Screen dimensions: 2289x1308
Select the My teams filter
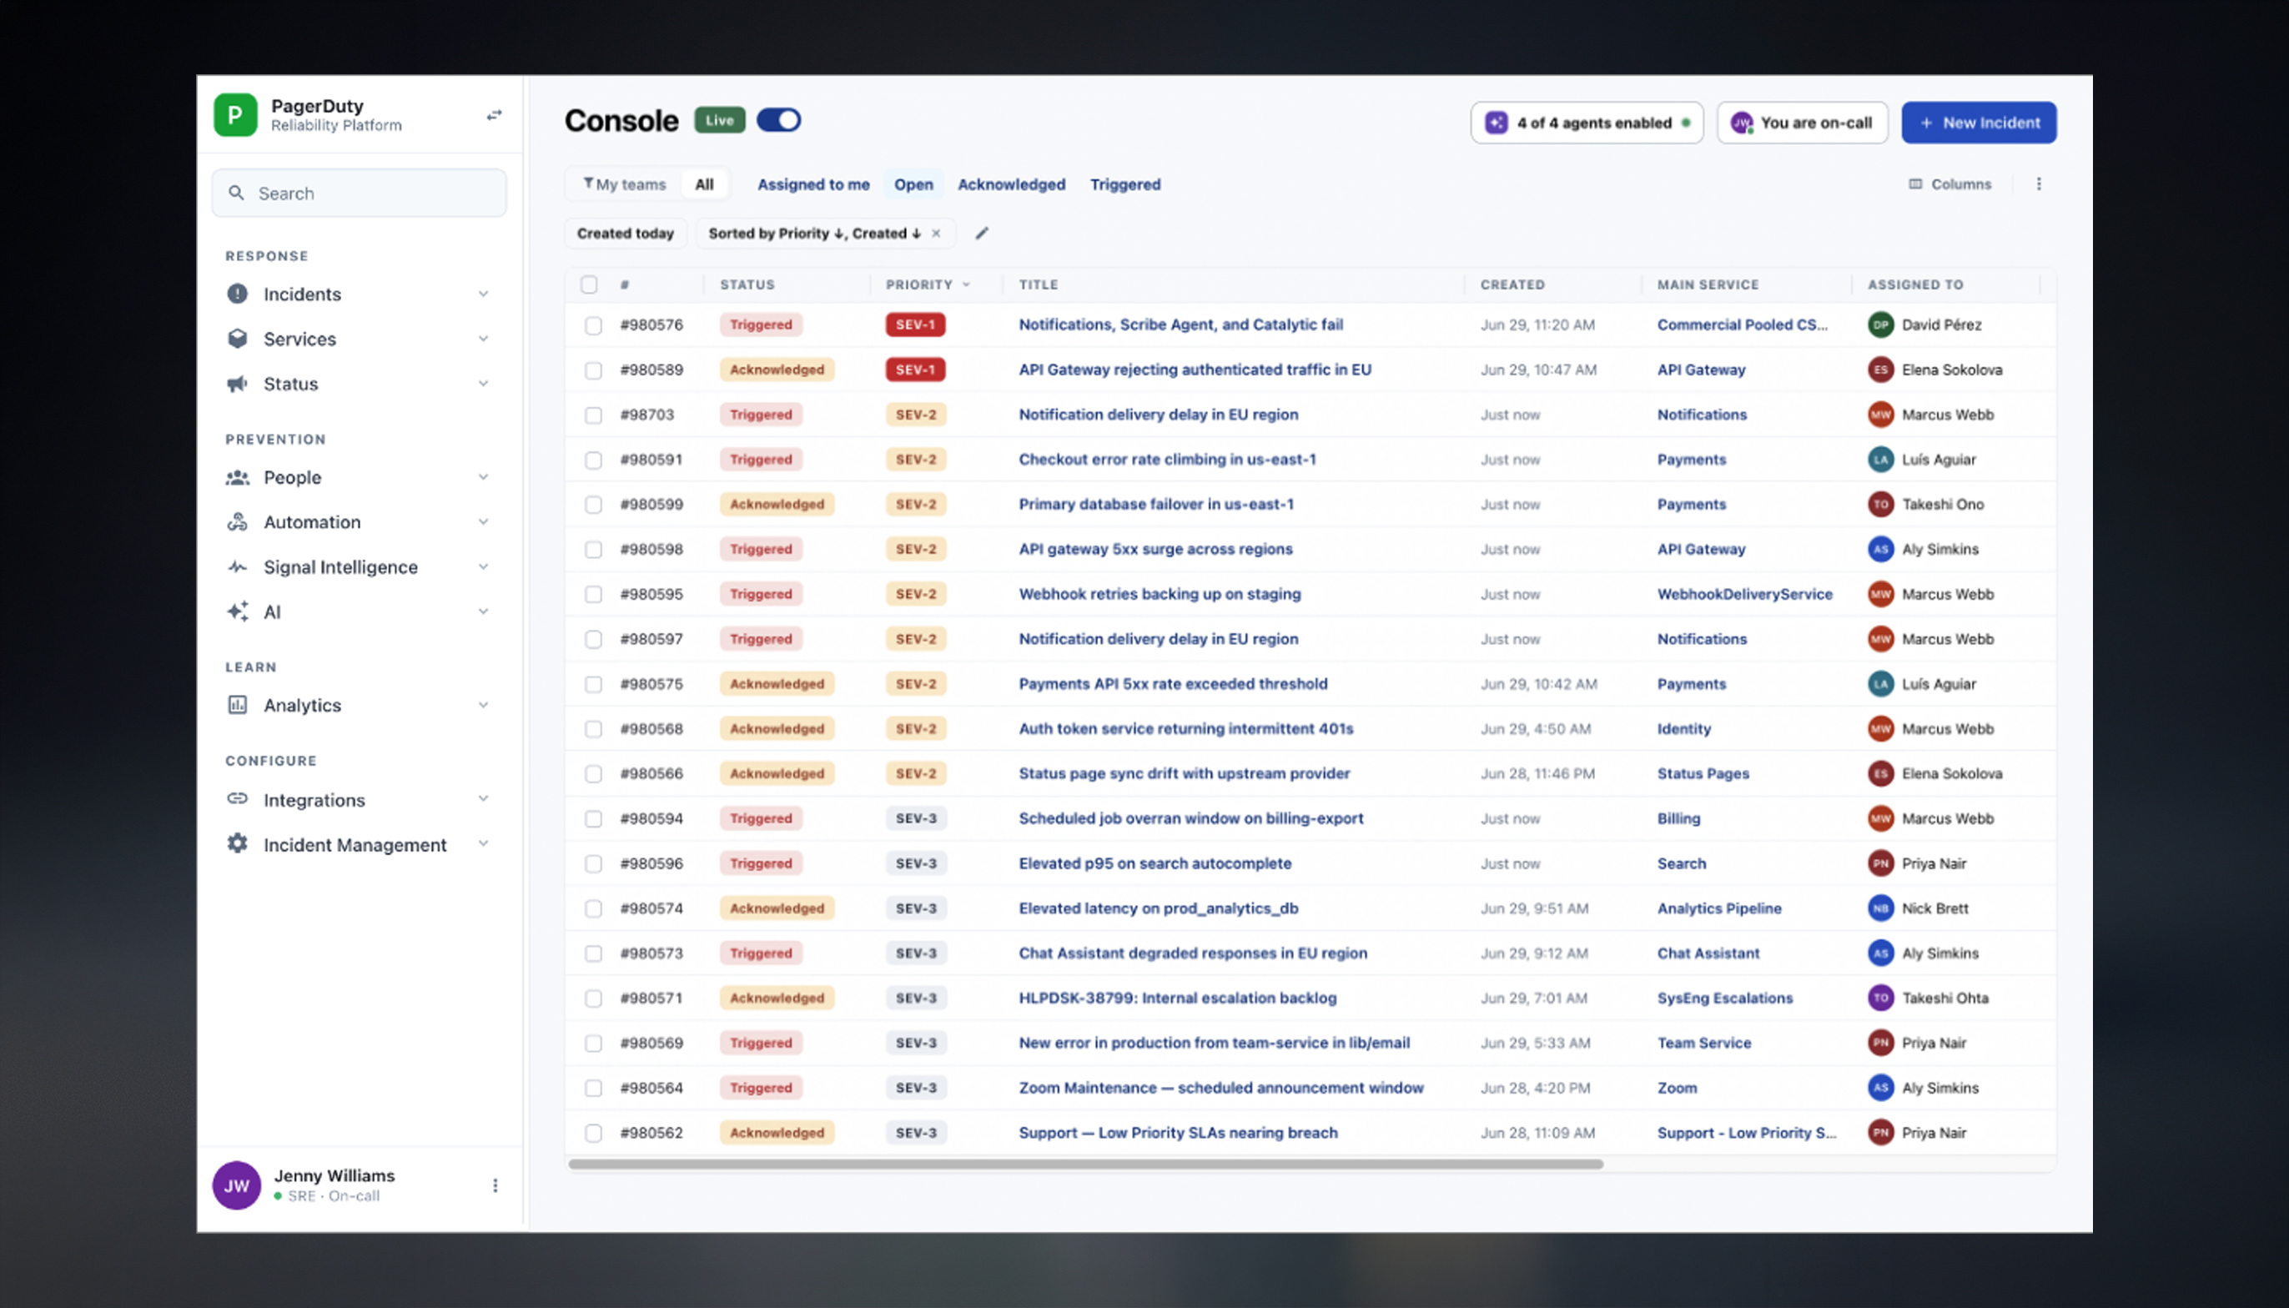[x=624, y=184]
